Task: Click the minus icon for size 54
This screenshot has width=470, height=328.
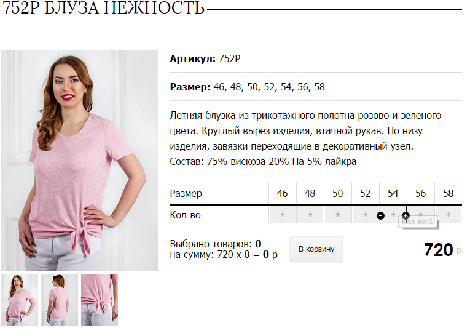Action: tap(380, 215)
